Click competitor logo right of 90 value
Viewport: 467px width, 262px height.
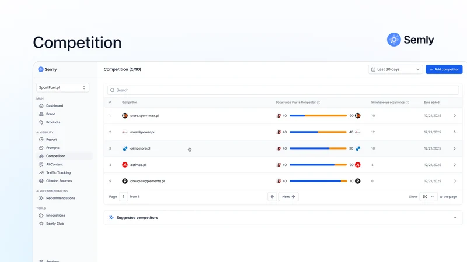click(x=358, y=115)
